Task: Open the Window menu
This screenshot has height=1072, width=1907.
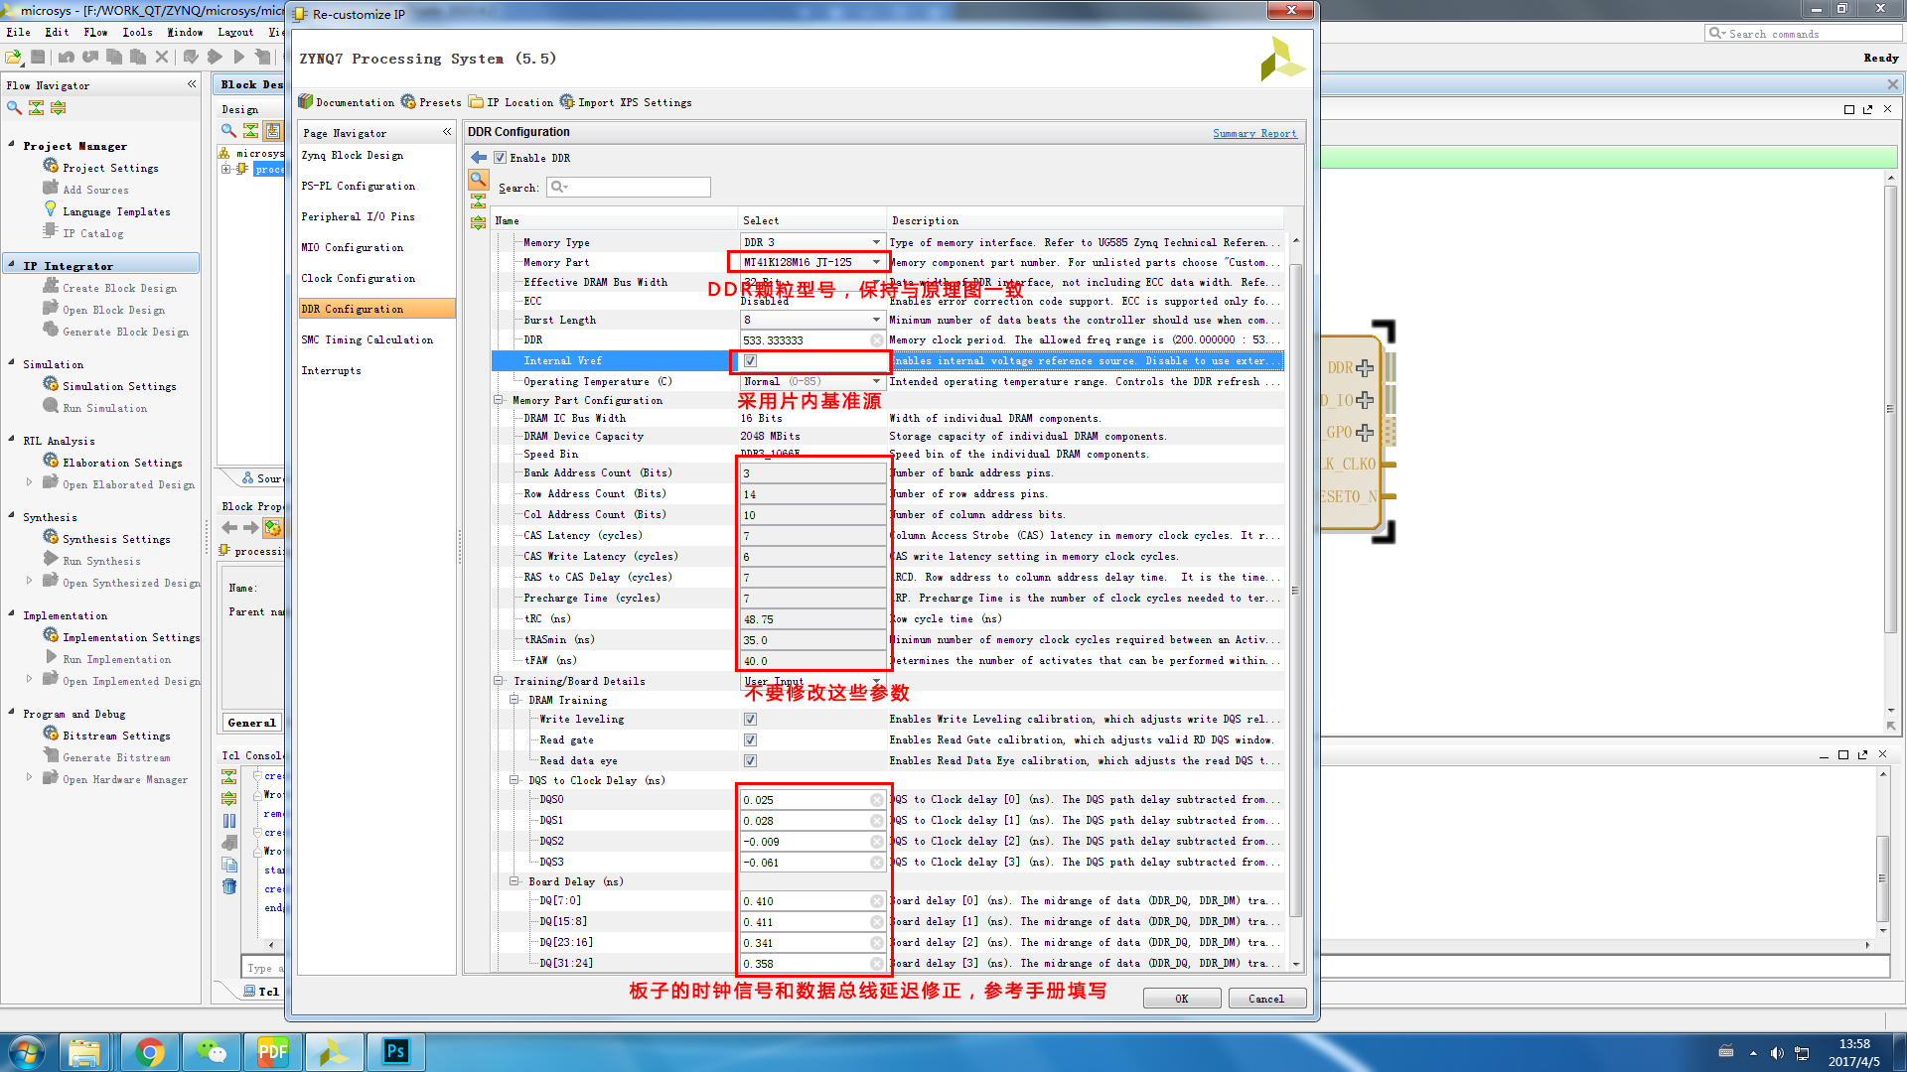Action: tap(185, 33)
